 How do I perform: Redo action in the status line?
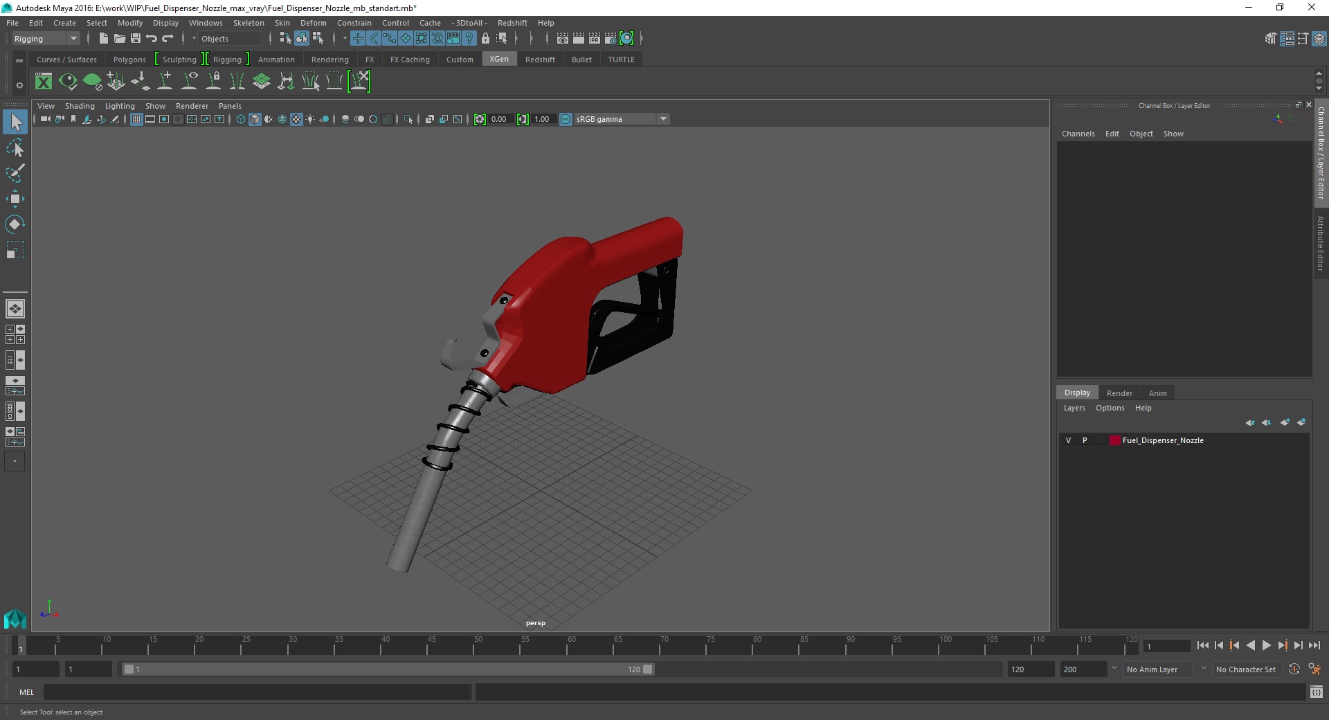pos(168,39)
